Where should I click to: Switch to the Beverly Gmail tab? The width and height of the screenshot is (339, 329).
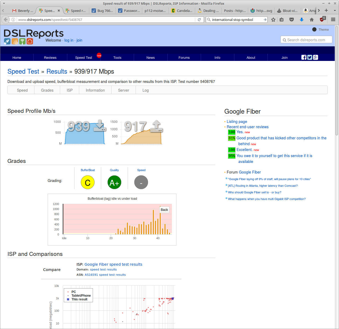pyautogui.click(x=23, y=11)
